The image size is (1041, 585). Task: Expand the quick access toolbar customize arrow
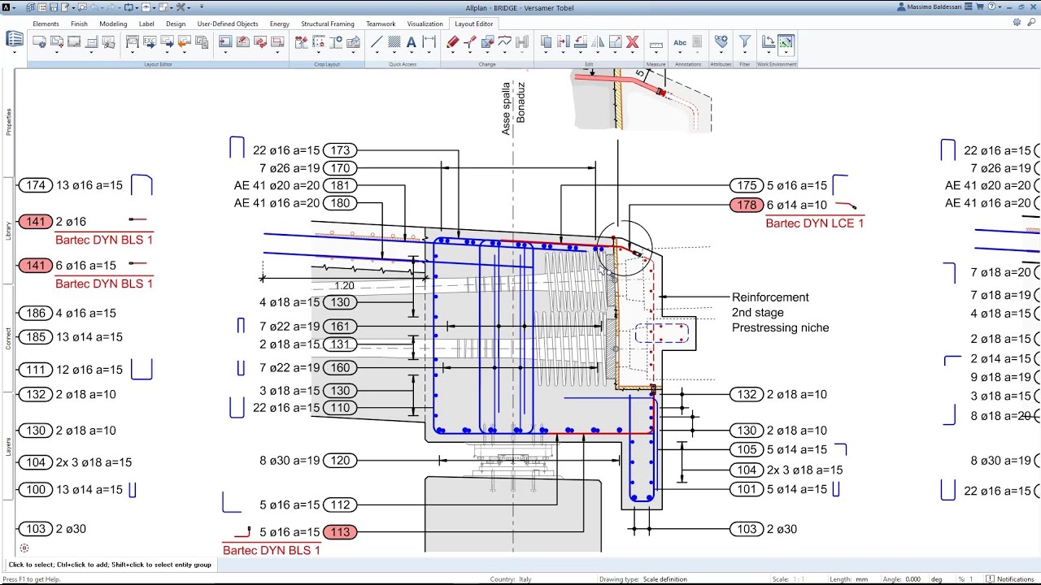click(202, 7)
